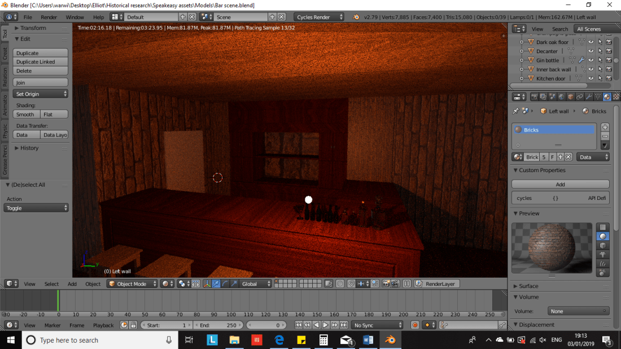Switch preview to Cube shape

603,246
